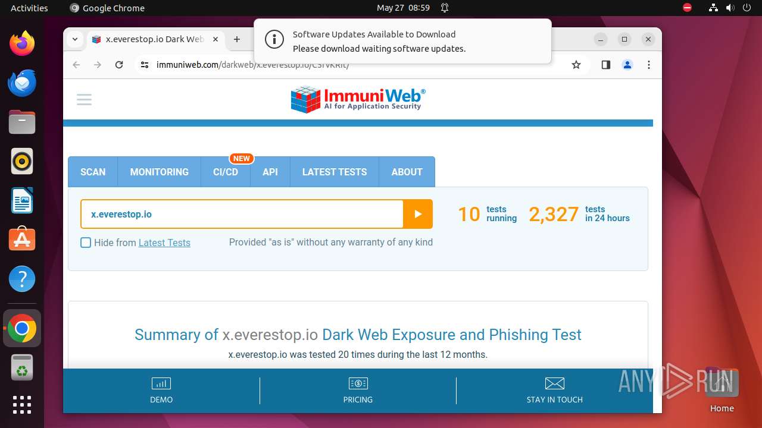Expand the Chrome tab search dropdown
762x428 pixels.
(x=75, y=39)
